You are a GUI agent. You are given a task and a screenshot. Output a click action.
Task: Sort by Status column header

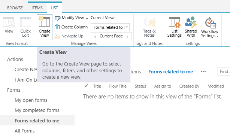pyautogui.click(x=140, y=86)
